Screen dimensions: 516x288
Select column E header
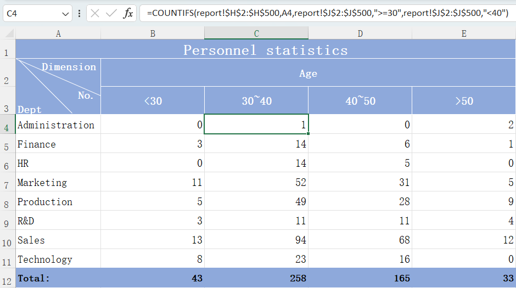464,33
